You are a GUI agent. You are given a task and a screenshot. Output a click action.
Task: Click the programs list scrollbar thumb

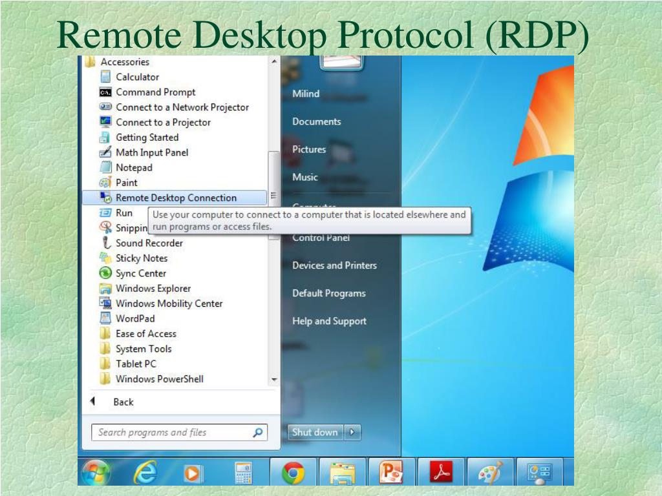click(x=274, y=195)
